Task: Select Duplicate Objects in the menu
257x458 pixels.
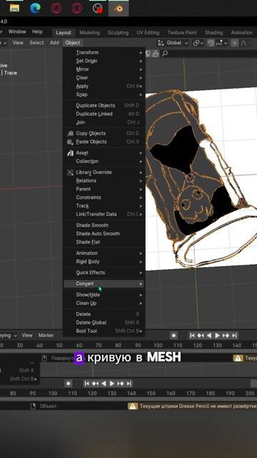Action: click(104, 105)
